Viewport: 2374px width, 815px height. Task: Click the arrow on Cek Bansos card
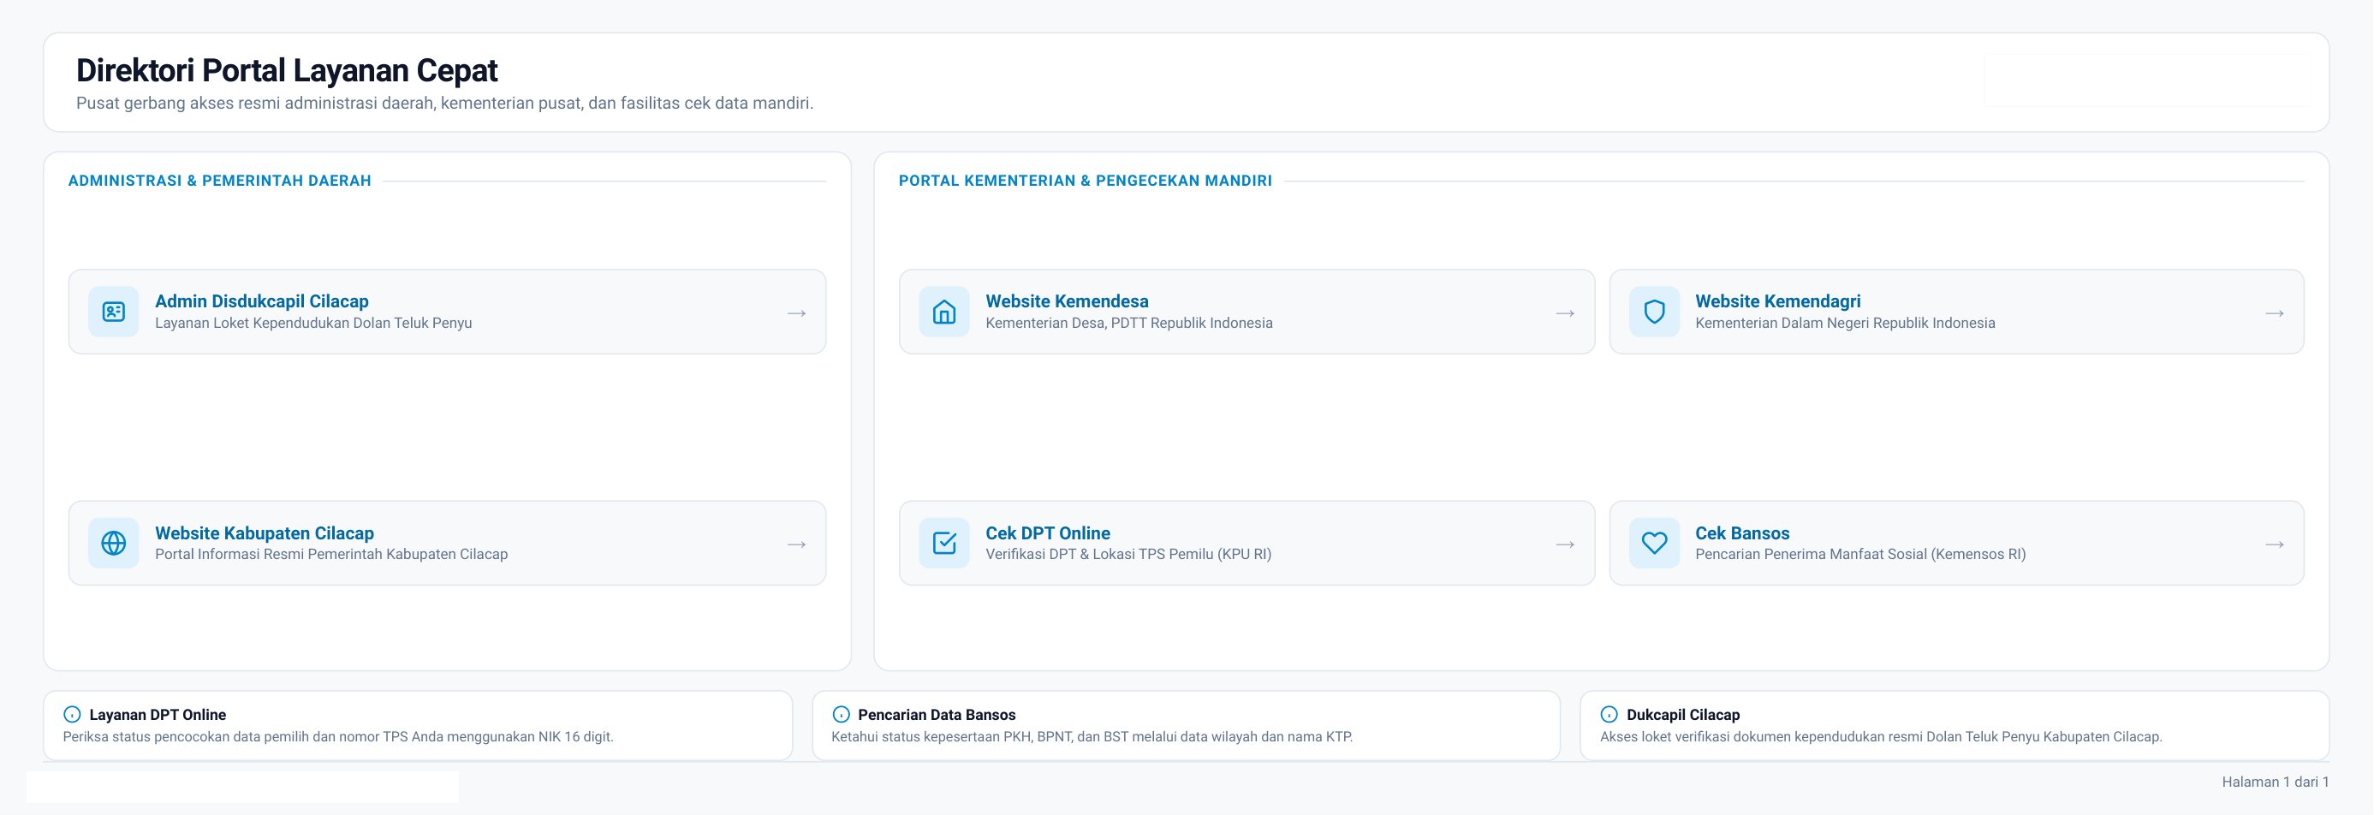[2275, 544]
